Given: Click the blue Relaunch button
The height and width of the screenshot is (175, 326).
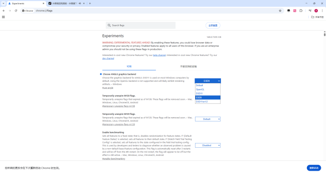Looking at the screenshot, I should click(x=314, y=168).
